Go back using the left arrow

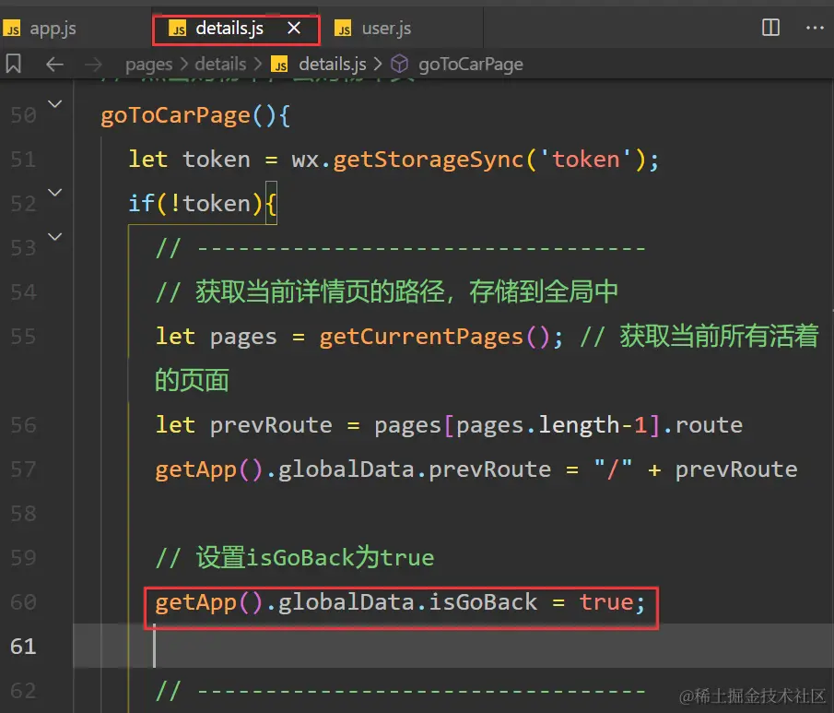pyautogui.click(x=54, y=65)
